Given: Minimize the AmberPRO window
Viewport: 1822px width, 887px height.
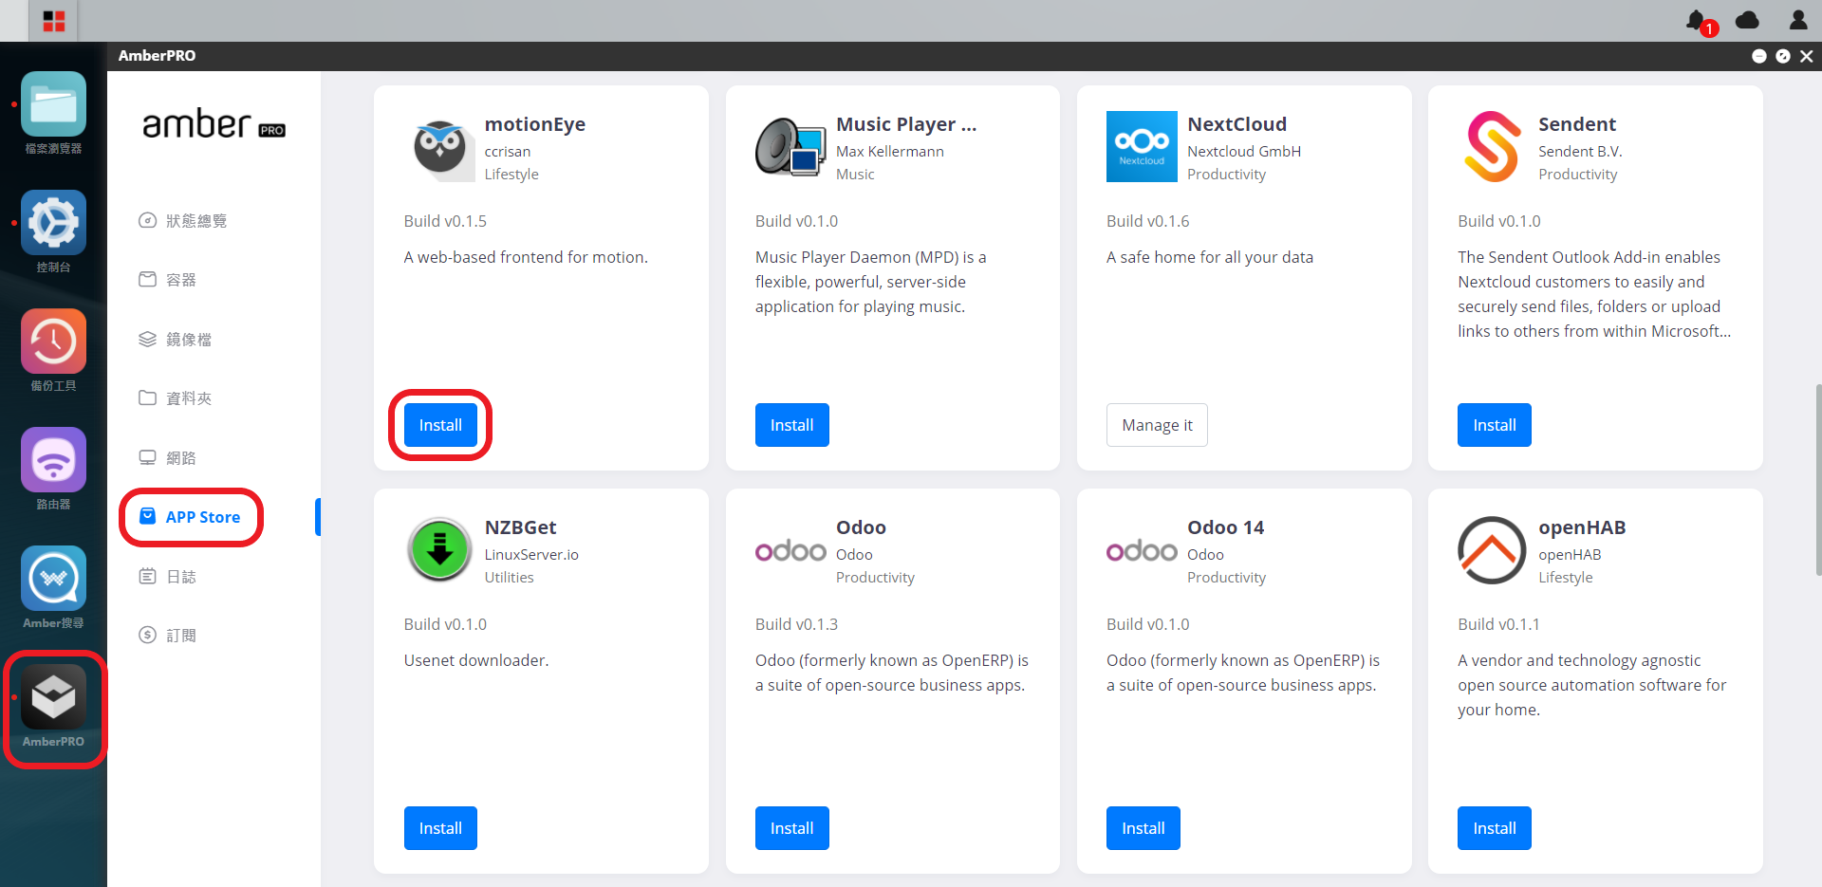Looking at the screenshot, I should 1758,56.
